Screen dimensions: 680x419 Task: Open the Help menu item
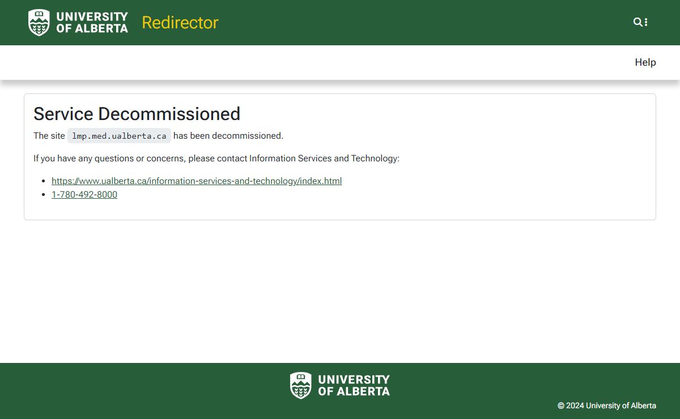tap(645, 62)
